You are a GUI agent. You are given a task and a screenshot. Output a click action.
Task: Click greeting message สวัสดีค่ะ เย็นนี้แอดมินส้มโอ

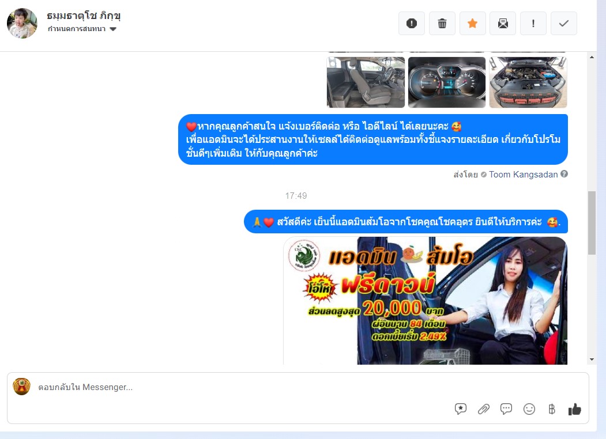pos(406,222)
